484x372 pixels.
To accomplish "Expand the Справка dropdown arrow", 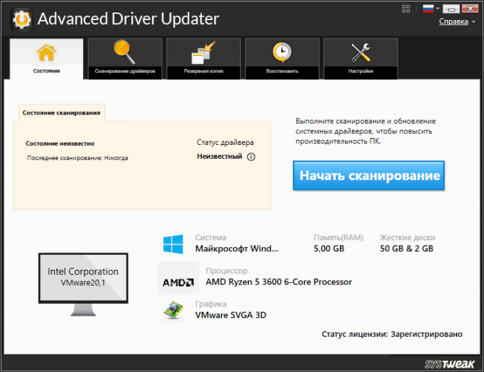I will click(474, 22).
